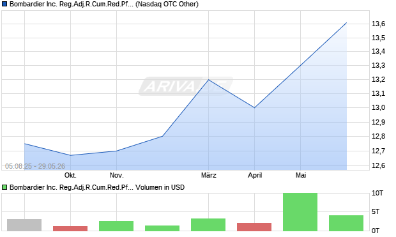
Task: Click the '13,6' price axis label
Action: [x=378, y=24]
